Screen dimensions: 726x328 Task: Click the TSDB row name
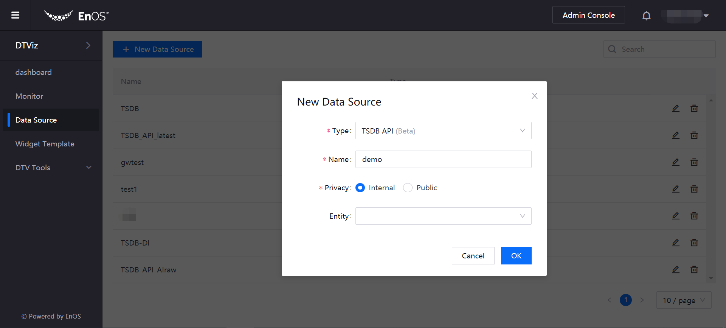130,109
